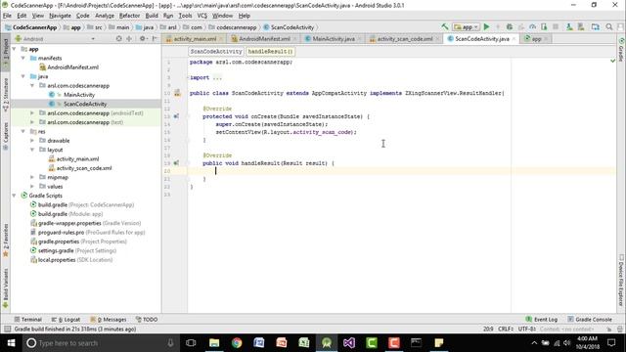Viewport: 626px width, 352px height.
Task: Click tool window quick-access icon at bottom-left corner
Action: [x=7, y=329]
